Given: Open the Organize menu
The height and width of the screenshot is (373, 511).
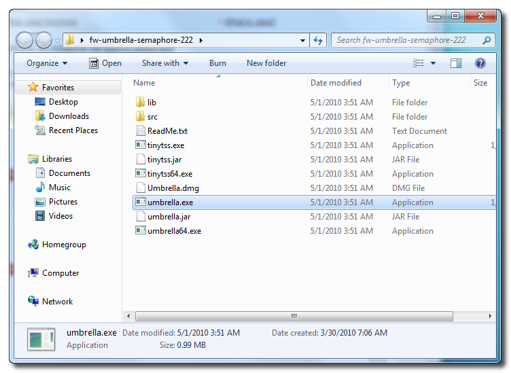Looking at the screenshot, I should (x=47, y=63).
